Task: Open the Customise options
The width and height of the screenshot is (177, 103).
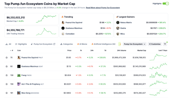Action: (155, 44)
